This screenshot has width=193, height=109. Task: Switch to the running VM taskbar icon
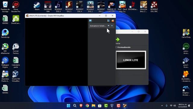pyautogui.click(x=125, y=106)
